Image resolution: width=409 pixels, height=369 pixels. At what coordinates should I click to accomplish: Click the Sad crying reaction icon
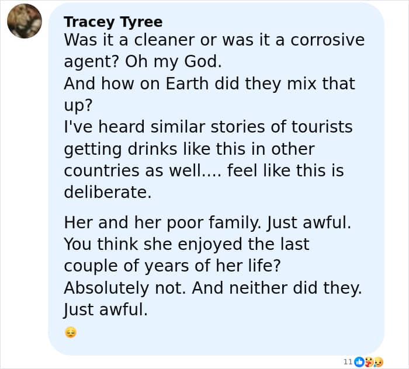(378, 362)
